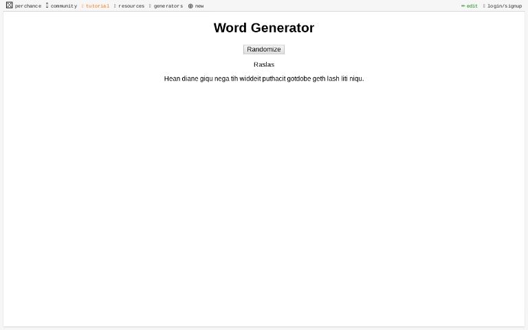
Task: Click the generated sentence starting with Hean
Action: [x=264, y=79]
